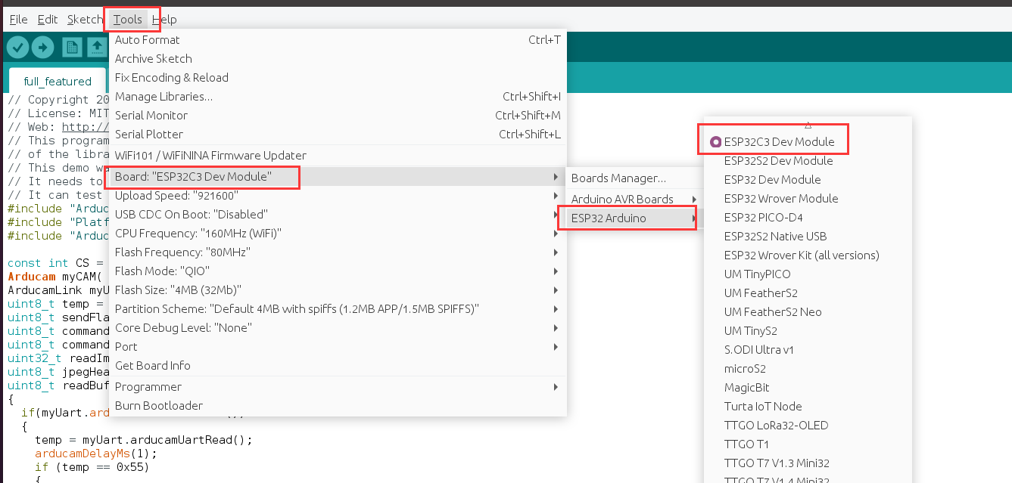Expand Flash Size "4MB (32Mb)" submenu
Image resolution: width=1012 pixels, height=483 pixels.
pos(338,289)
